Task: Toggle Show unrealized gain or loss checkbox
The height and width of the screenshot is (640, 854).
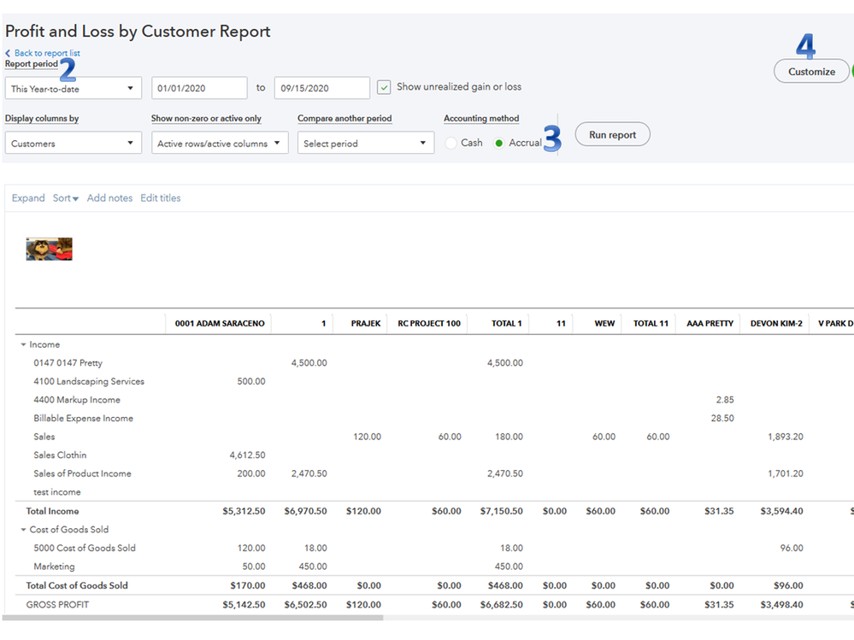Action: (x=385, y=87)
